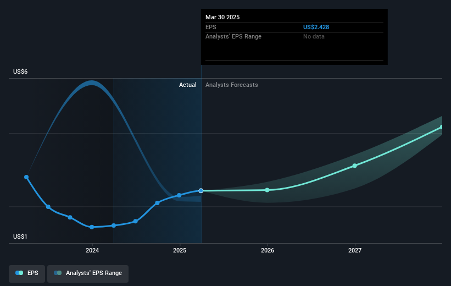Select the mid-2024 EPS data point before rise
Screen dimensions: 451x286
coord(136,221)
